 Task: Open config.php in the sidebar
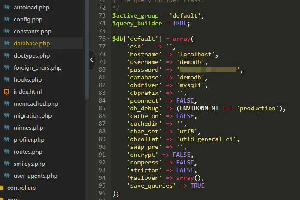28,19
